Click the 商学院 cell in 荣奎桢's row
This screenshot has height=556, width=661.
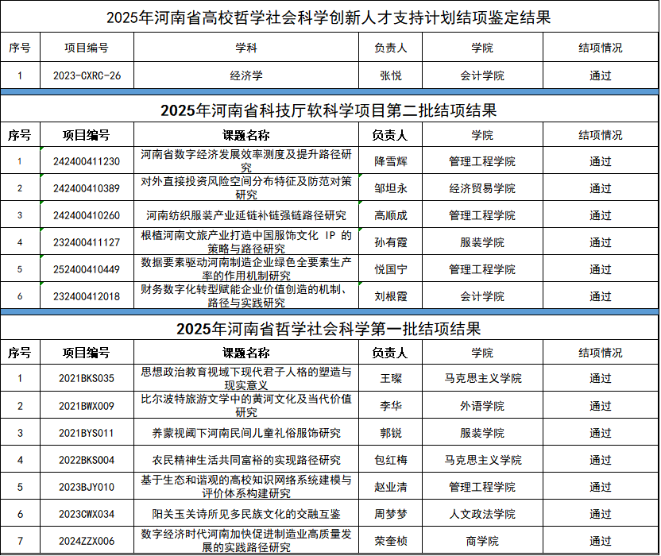[481, 541]
